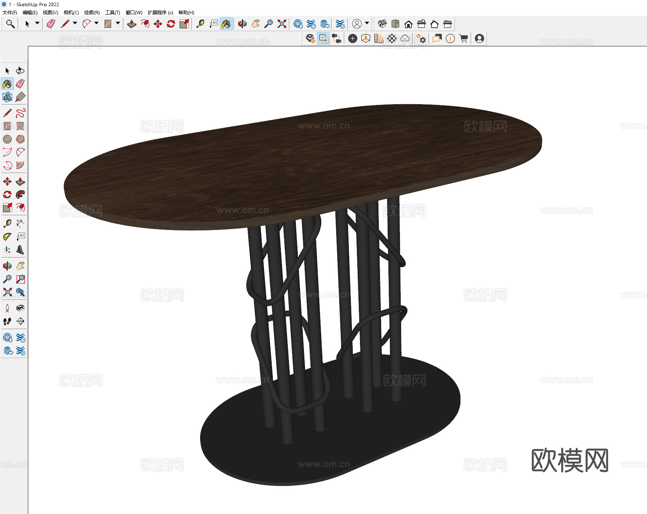Select the Pie tool
The width and height of the screenshot is (647, 514).
[x=20, y=165]
